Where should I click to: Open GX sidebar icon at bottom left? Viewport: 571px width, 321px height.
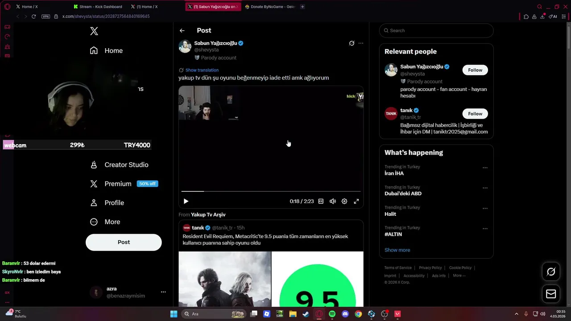pyautogui.click(x=7, y=292)
